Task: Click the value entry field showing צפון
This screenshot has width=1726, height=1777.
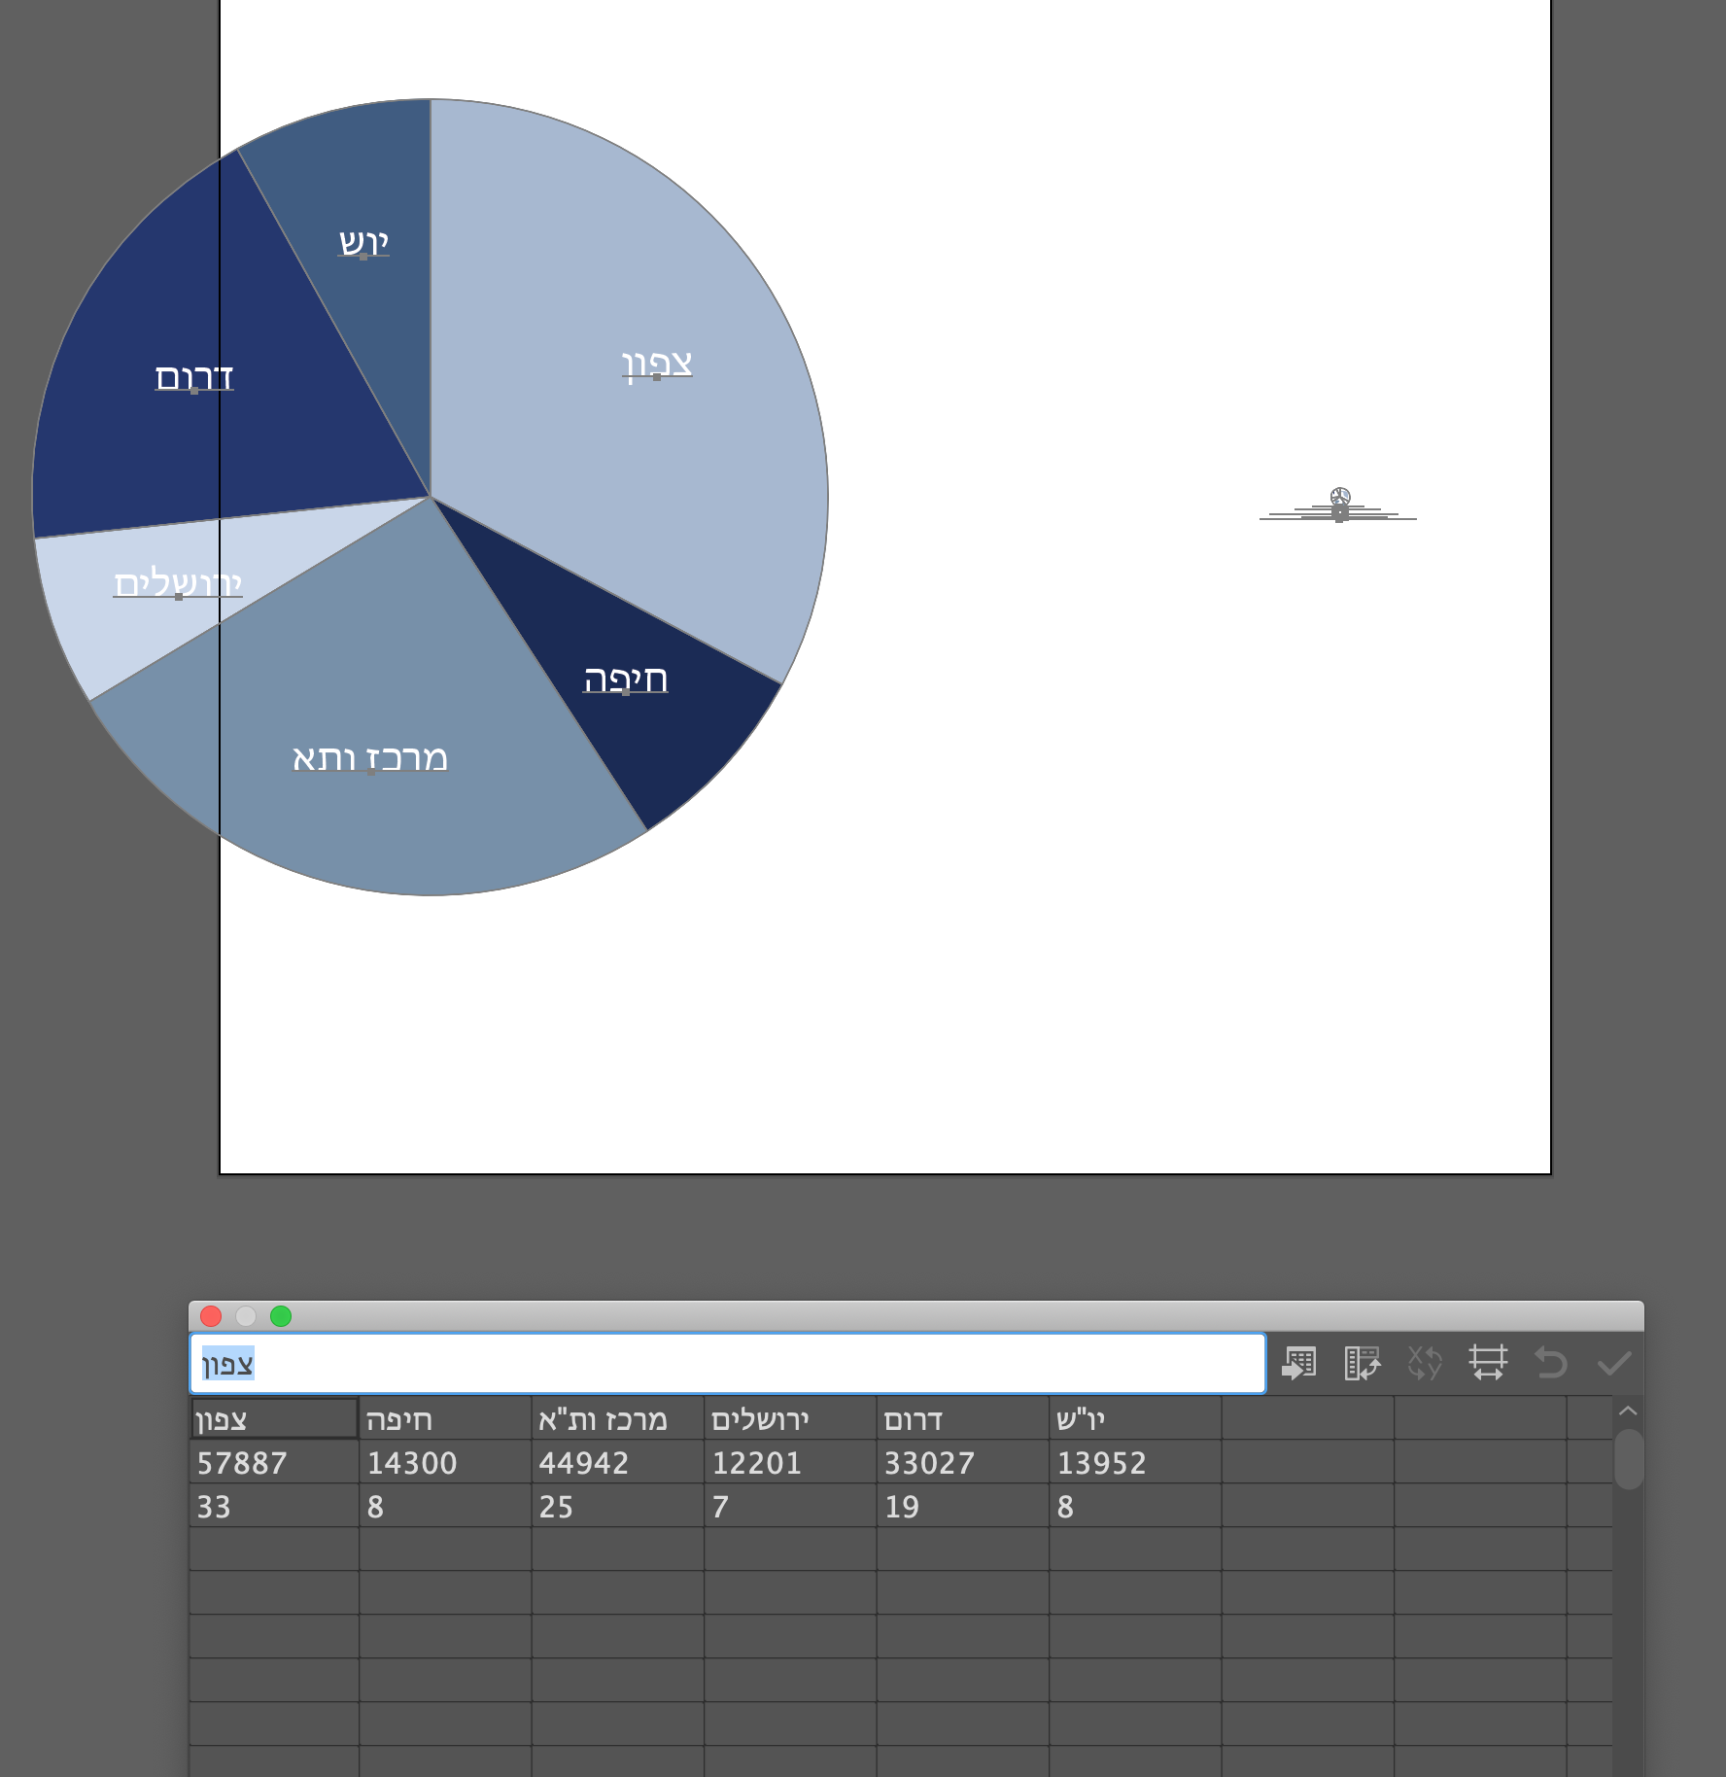Action: pos(727,1363)
